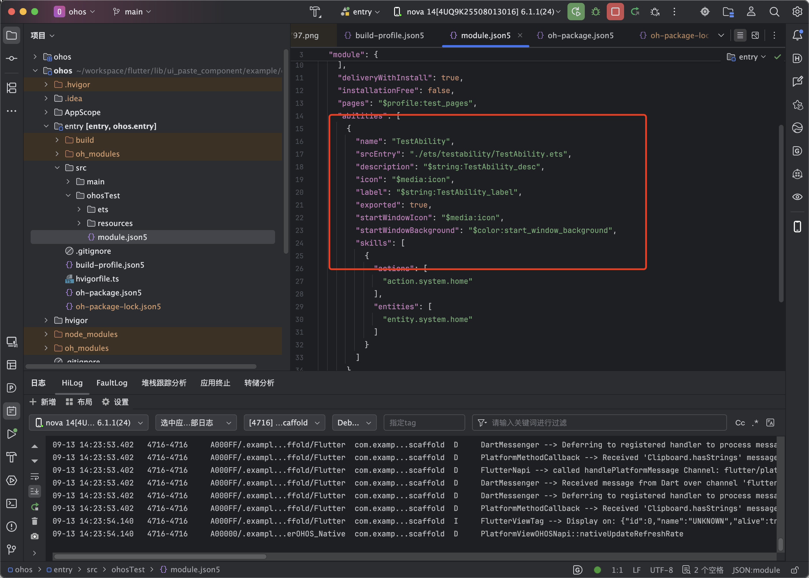Image resolution: width=809 pixels, height=578 pixels.
Task: Open Notifications bell panel
Action: [797, 35]
